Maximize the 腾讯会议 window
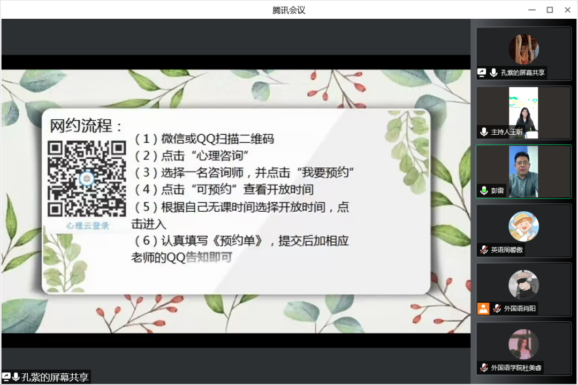 coord(550,10)
